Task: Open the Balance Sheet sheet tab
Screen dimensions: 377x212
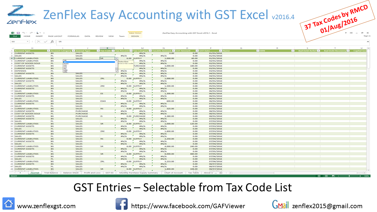Action: [x=71, y=173]
